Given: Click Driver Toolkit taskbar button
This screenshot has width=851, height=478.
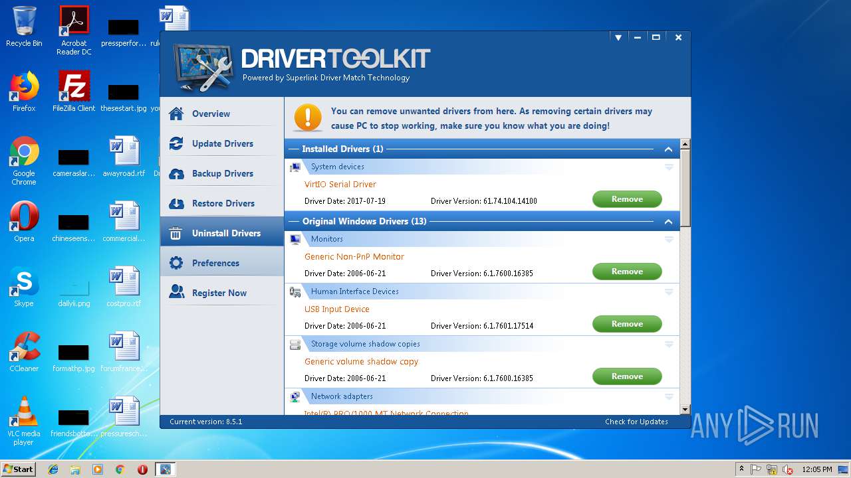Looking at the screenshot, I should click(x=165, y=469).
